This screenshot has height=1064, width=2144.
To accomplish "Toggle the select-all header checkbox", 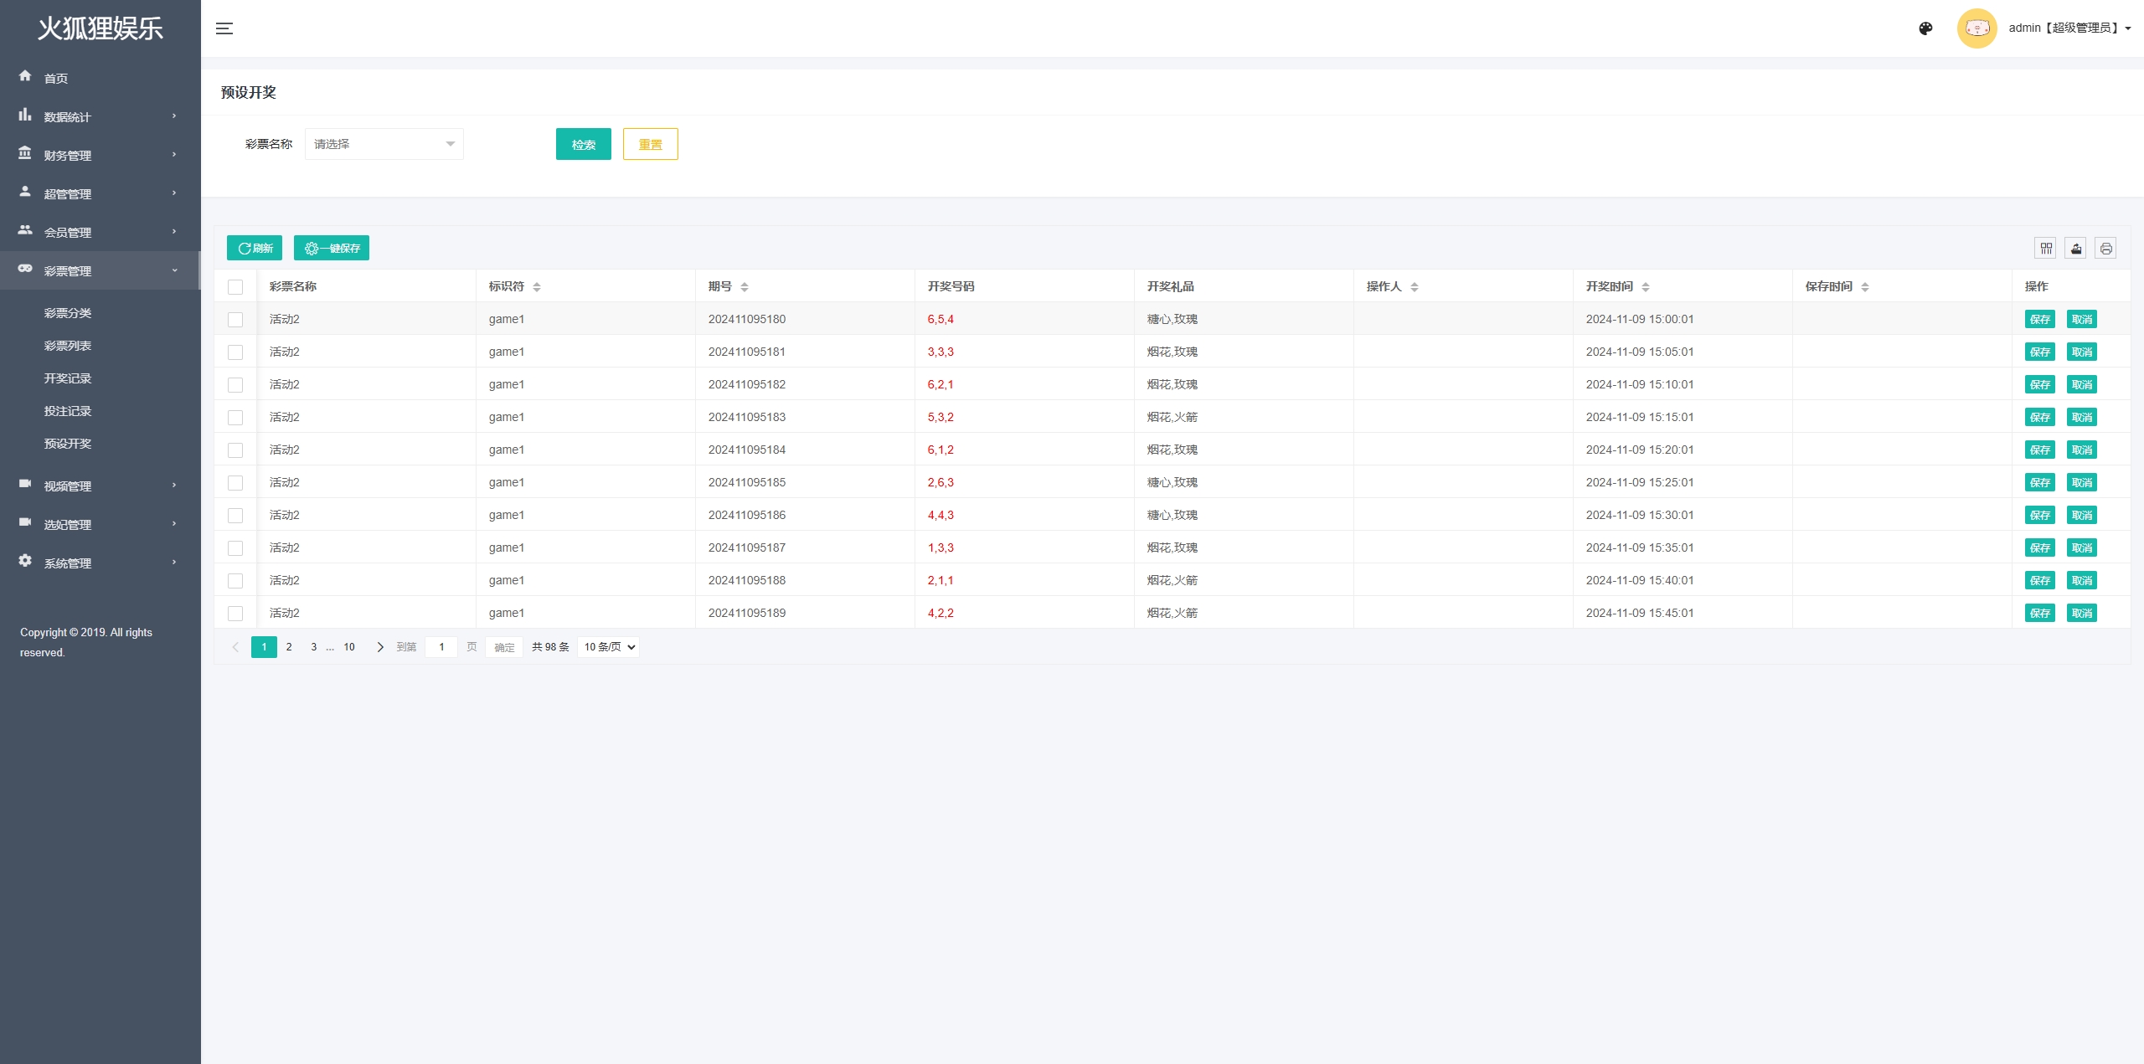I will 235,287.
